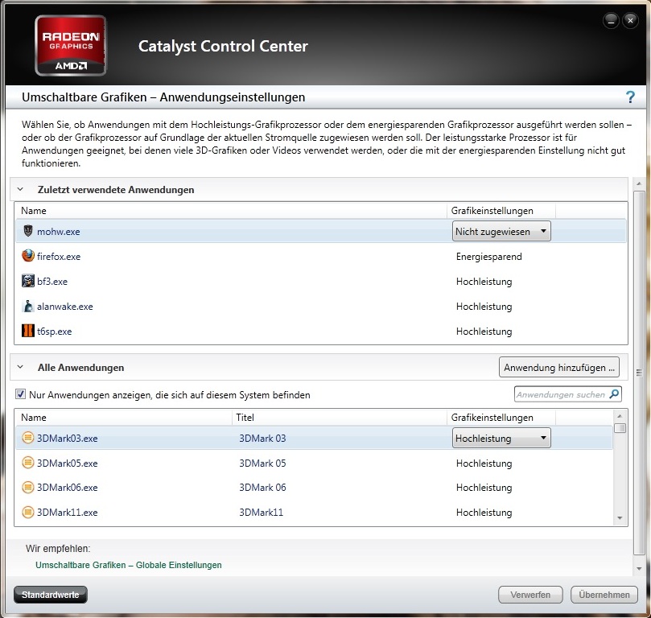Click the search magnifier icon
This screenshot has width=651, height=618.
(x=615, y=394)
